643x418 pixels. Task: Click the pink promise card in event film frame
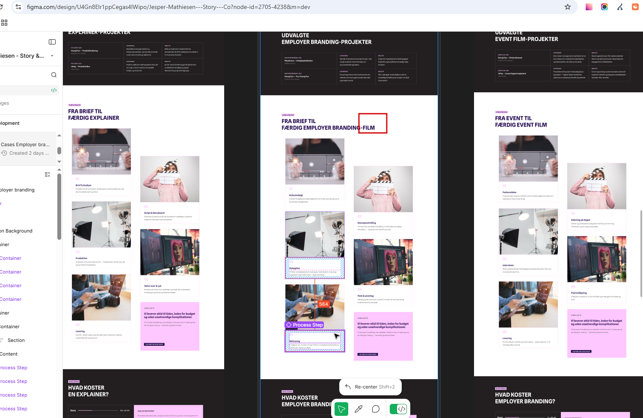point(597,333)
